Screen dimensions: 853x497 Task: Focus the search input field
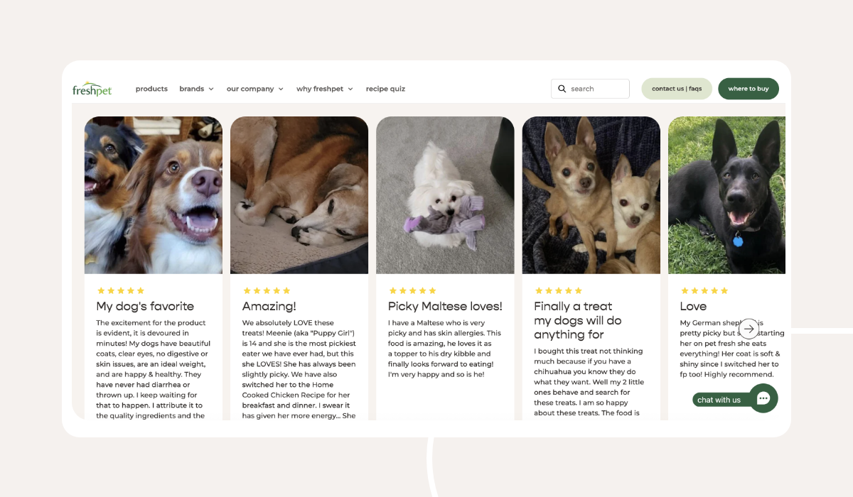point(590,89)
